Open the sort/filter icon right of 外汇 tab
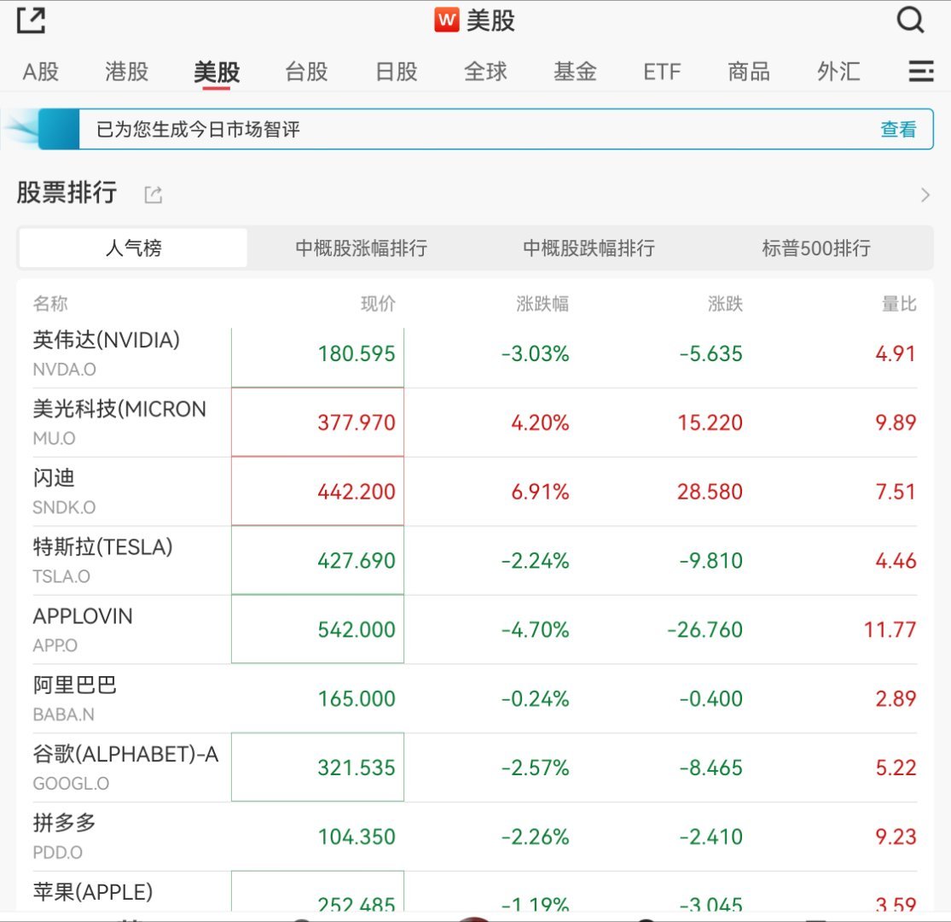Image resolution: width=951 pixels, height=922 pixels. [920, 72]
